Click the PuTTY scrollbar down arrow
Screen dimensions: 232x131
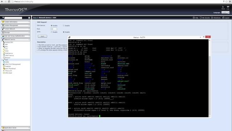(x=210, y=116)
